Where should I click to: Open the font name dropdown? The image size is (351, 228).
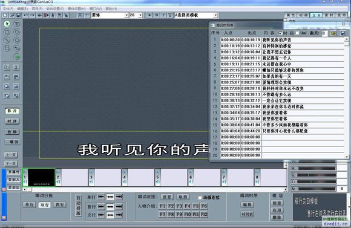point(126,15)
